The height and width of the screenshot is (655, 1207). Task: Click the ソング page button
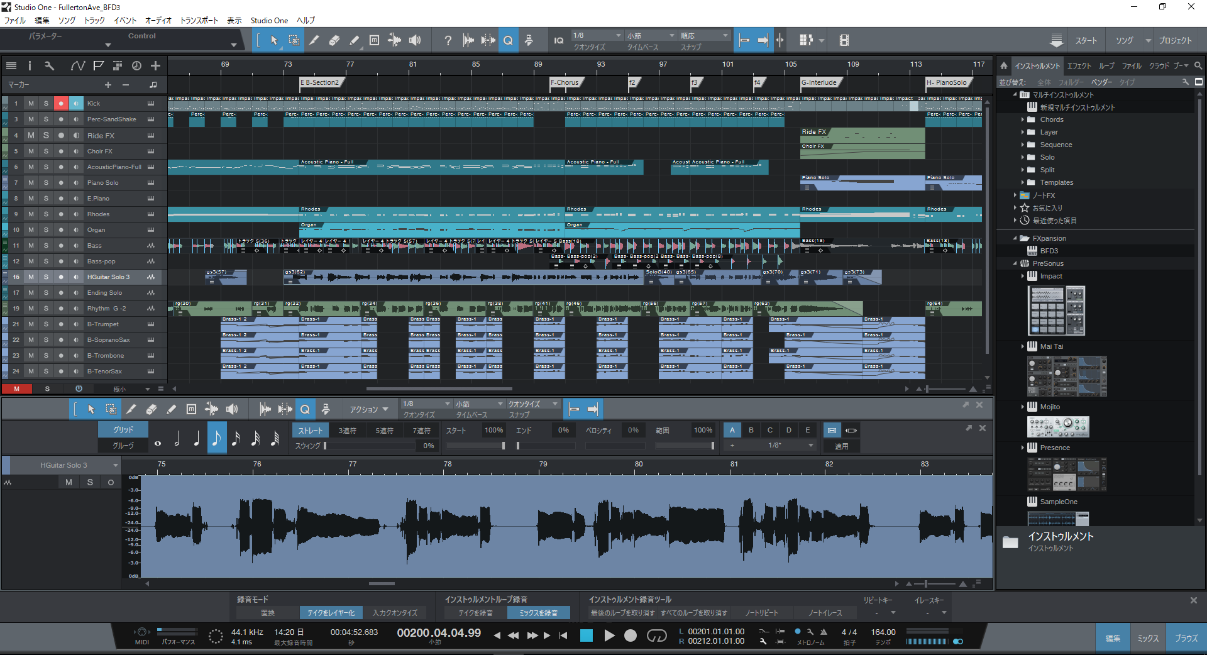(x=1124, y=40)
